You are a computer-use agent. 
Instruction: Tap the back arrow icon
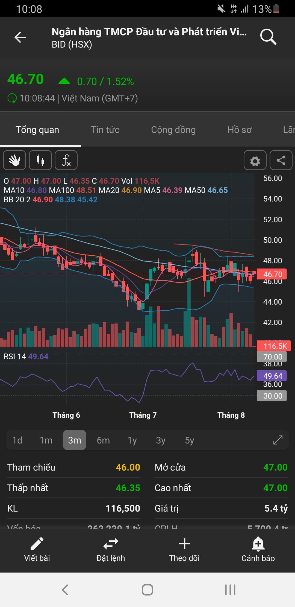[x=20, y=37]
